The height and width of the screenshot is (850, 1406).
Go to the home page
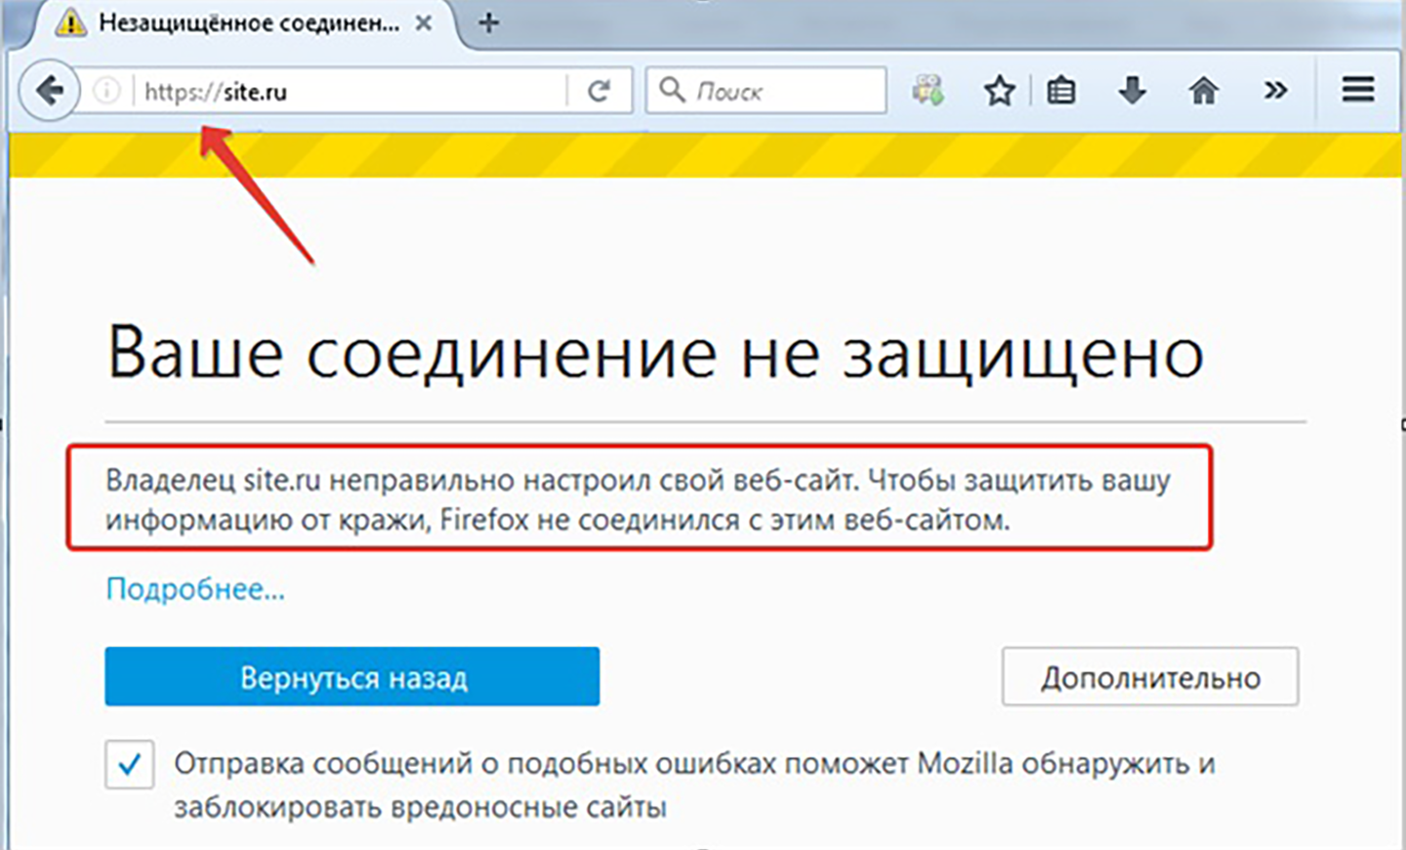1203,91
